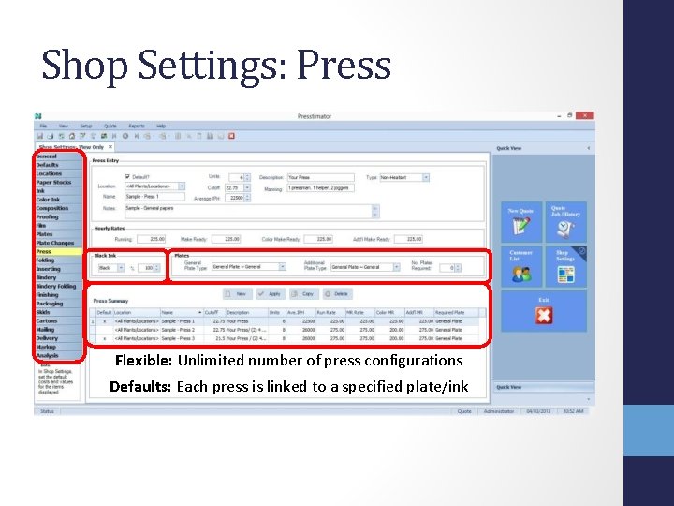The image size is (674, 506).
Task: Select Plate Changes in the sidebar
Action: tap(58, 243)
